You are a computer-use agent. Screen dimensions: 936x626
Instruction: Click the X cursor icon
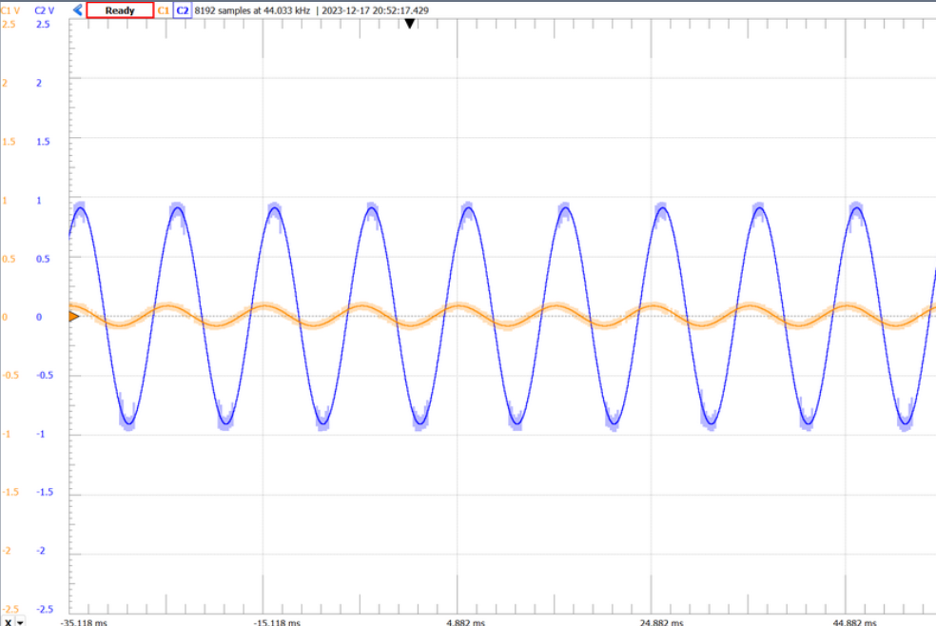(x=8, y=621)
